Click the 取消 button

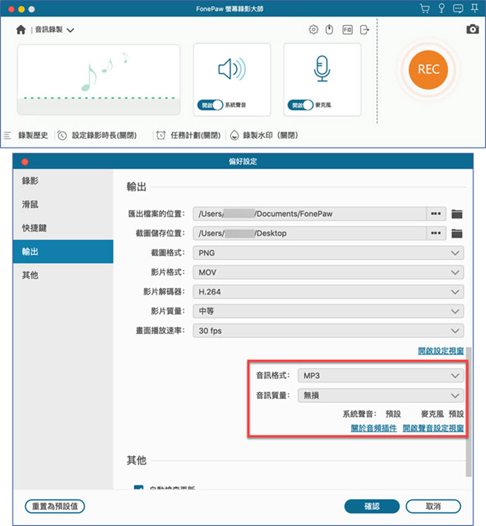point(433,506)
